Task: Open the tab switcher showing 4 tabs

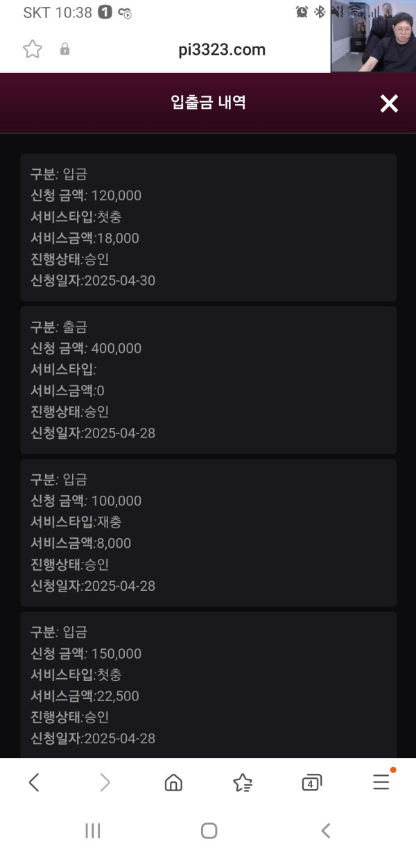Action: (312, 783)
